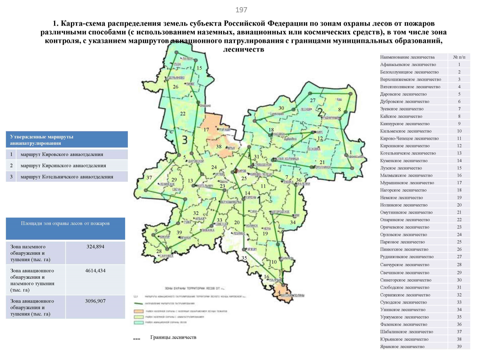Screen dimensions: 480x360
Task: Click the large route number 3 on map
Action: (x=185, y=140)
